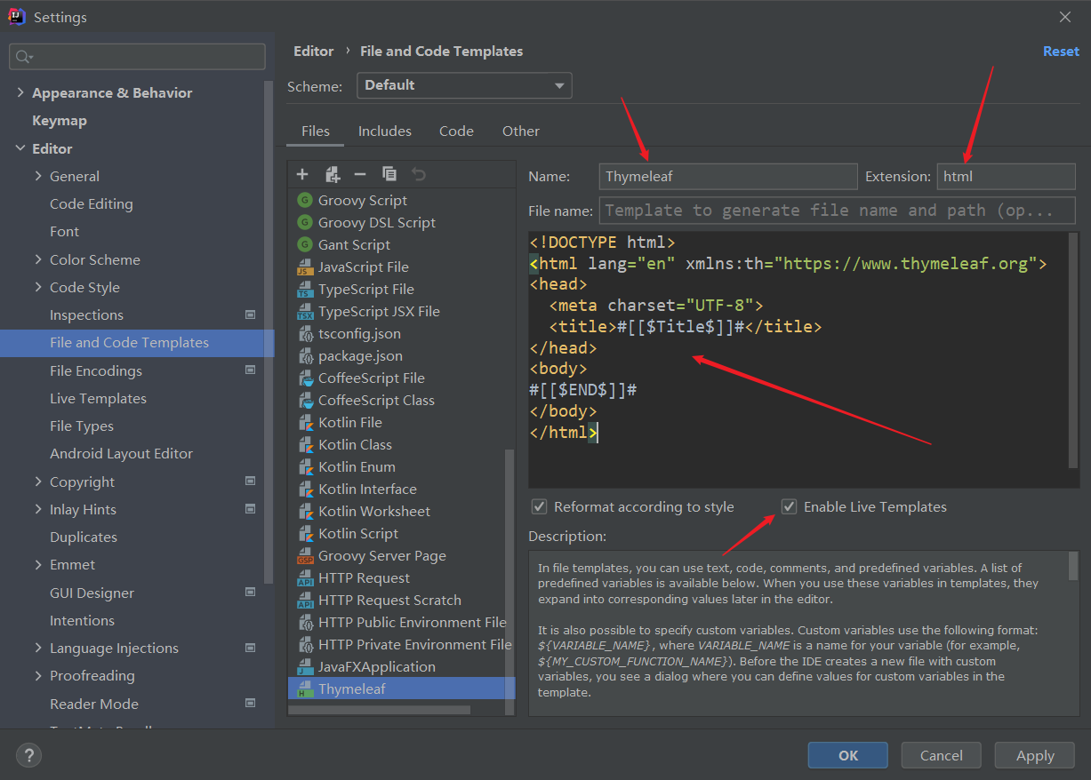Click the TypeScript File icon
The image size is (1091, 780).
[x=305, y=289]
